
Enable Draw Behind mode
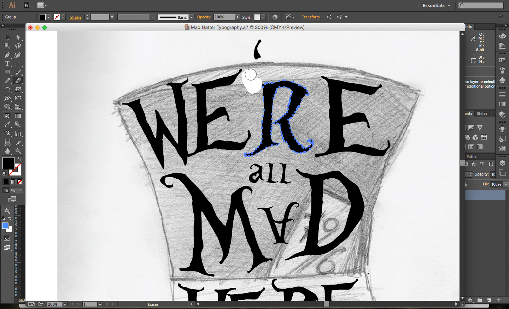pyautogui.click(x=13, y=190)
